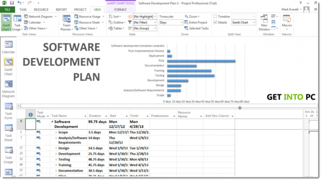Click the Mark Everett account name
This screenshot has width=322, height=181.
tap(290, 9)
